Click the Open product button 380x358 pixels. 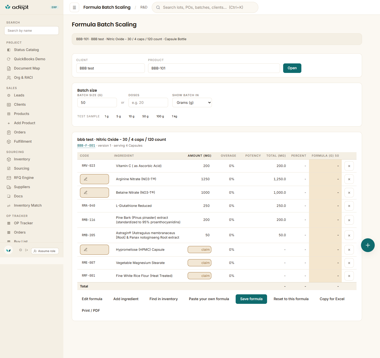coord(292,68)
